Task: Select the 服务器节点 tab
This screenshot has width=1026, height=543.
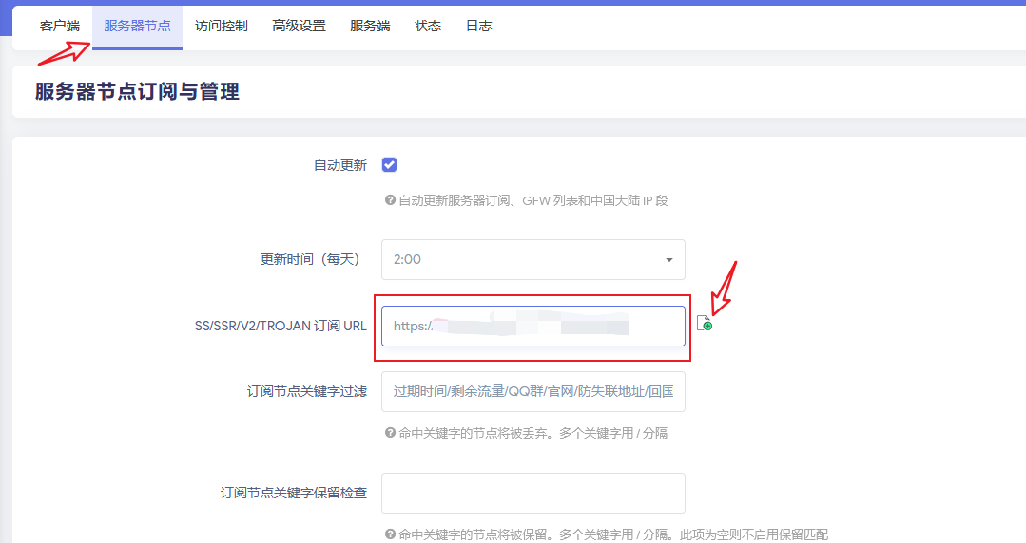Action: click(x=137, y=27)
